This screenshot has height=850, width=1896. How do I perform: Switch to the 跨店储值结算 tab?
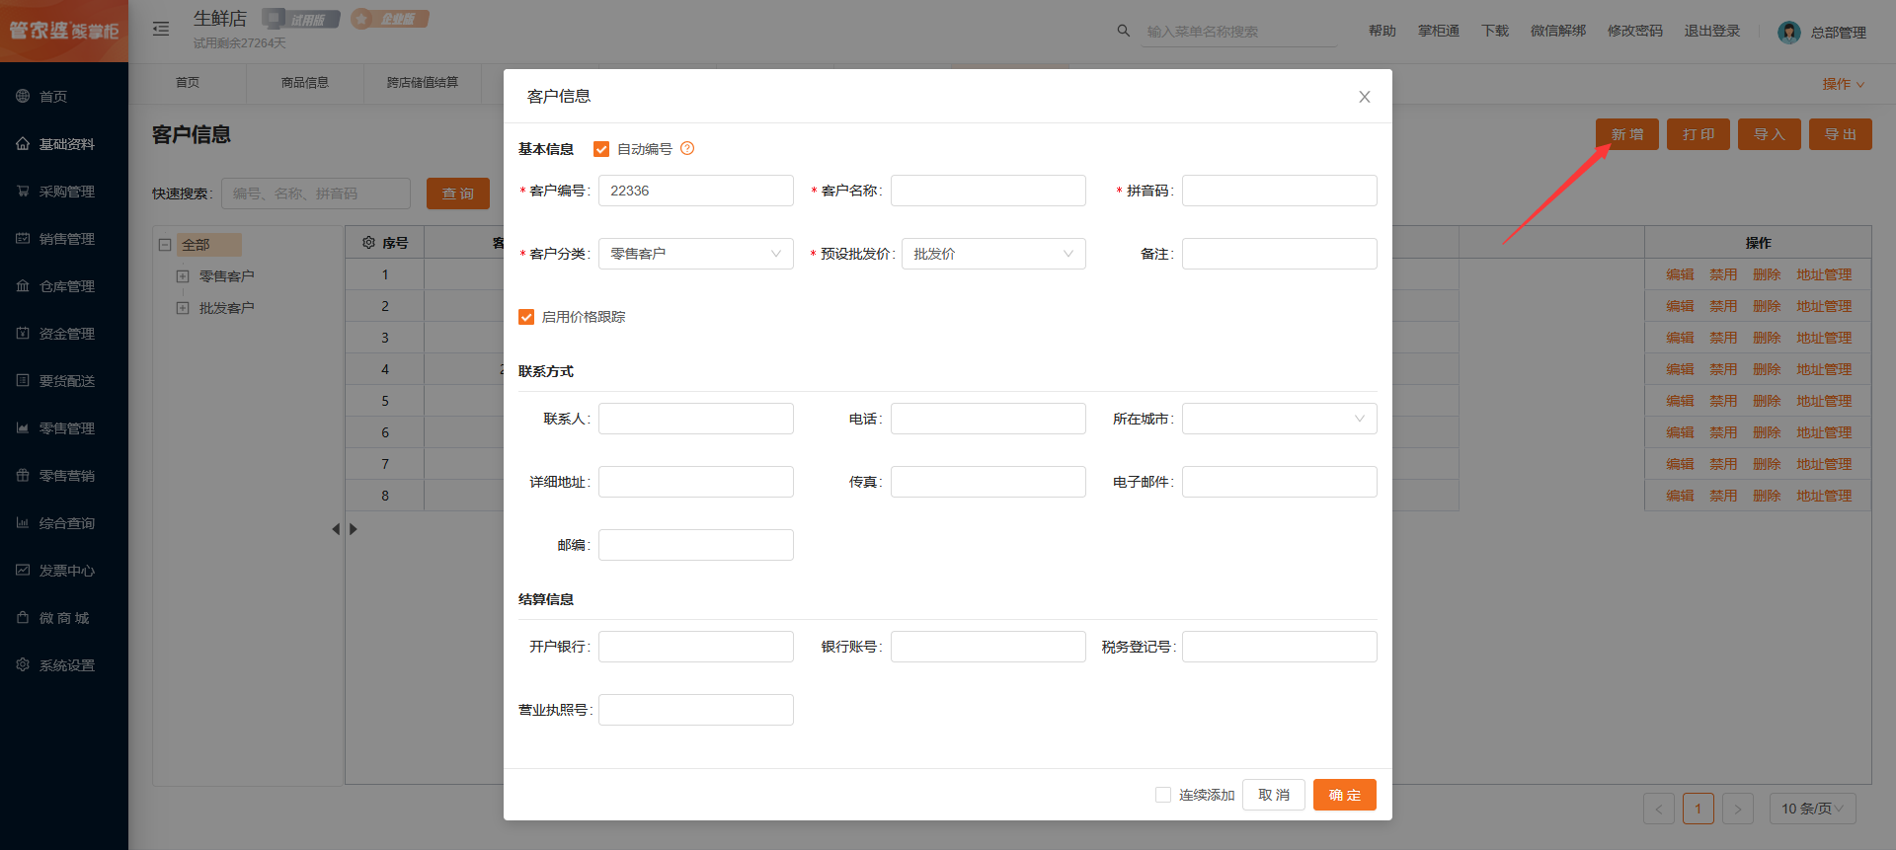[x=423, y=83]
